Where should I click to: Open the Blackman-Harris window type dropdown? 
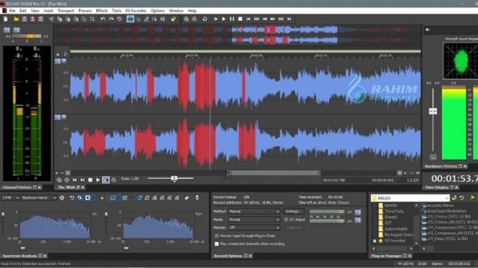pos(39,198)
